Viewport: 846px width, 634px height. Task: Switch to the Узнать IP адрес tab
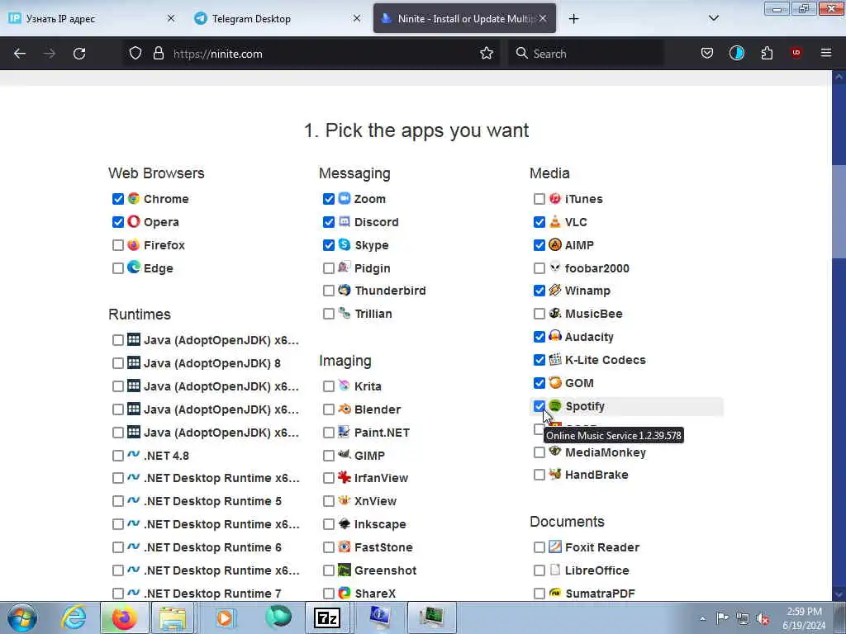[91, 18]
